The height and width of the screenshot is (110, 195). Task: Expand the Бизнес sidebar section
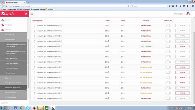[26, 20]
